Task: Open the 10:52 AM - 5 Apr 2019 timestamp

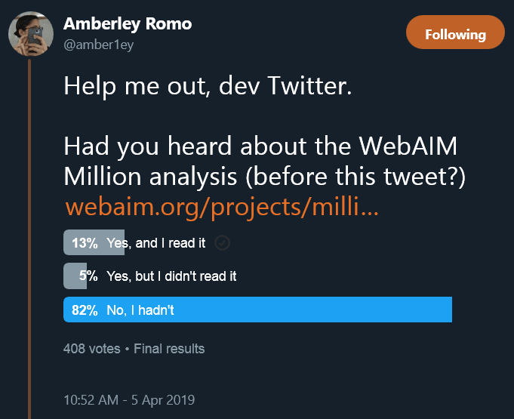Action: click(129, 400)
